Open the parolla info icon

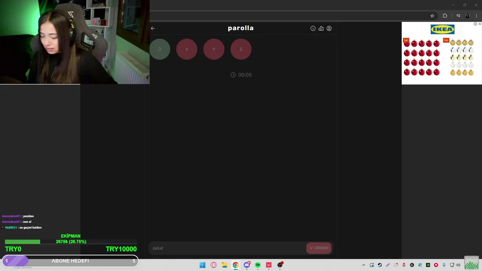pos(313,28)
